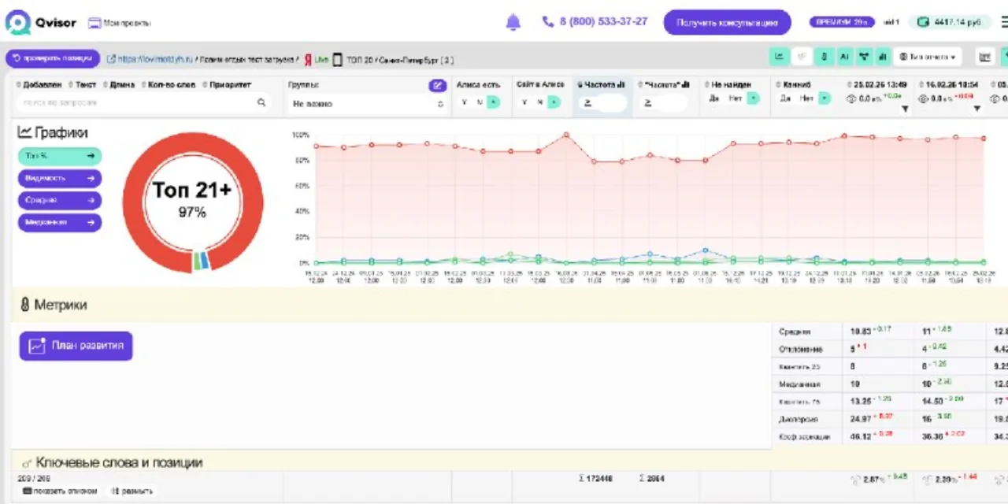The image size is (1008, 504).
Task: Select the Медианная chart tab
Action: (x=60, y=222)
